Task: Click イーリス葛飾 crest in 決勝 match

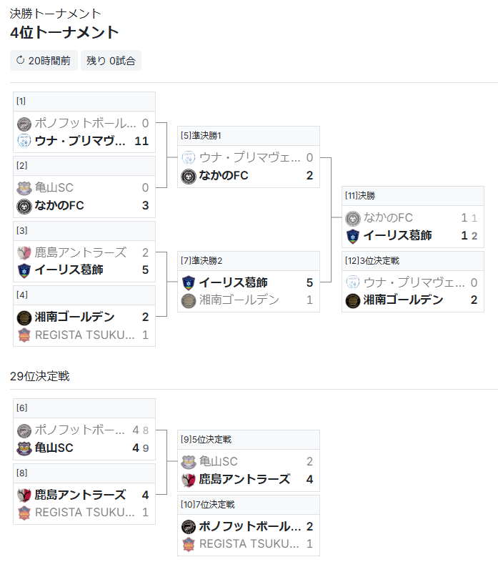Action: [x=353, y=235]
